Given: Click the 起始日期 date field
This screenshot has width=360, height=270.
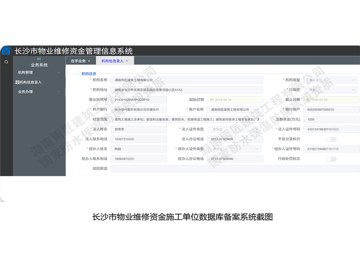Looking at the screenshot, I should coord(235,100).
